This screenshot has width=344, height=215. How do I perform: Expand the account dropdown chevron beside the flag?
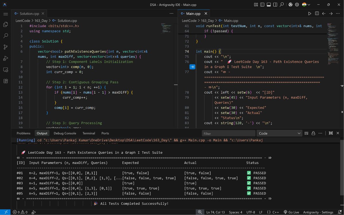click(x=309, y=5)
